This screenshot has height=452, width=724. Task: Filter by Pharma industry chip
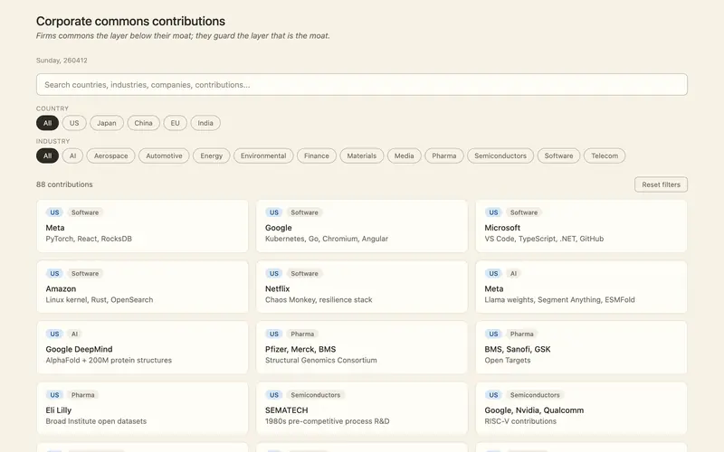click(444, 155)
